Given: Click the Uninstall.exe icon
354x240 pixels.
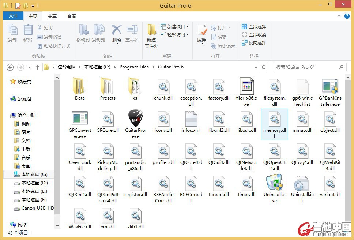Looking at the screenshot, I should [274, 183].
